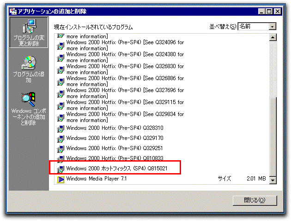Click the icon beside Hotfix Q329834 entry
The width and height of the screenshot is (291, 221).
point(61,117)
